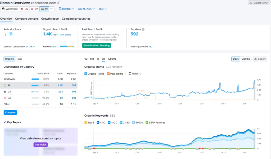This screenshot has height=159, width=271.
Task: Open external link icon next to zebralearn.com
Action: [x=58, y=3]
